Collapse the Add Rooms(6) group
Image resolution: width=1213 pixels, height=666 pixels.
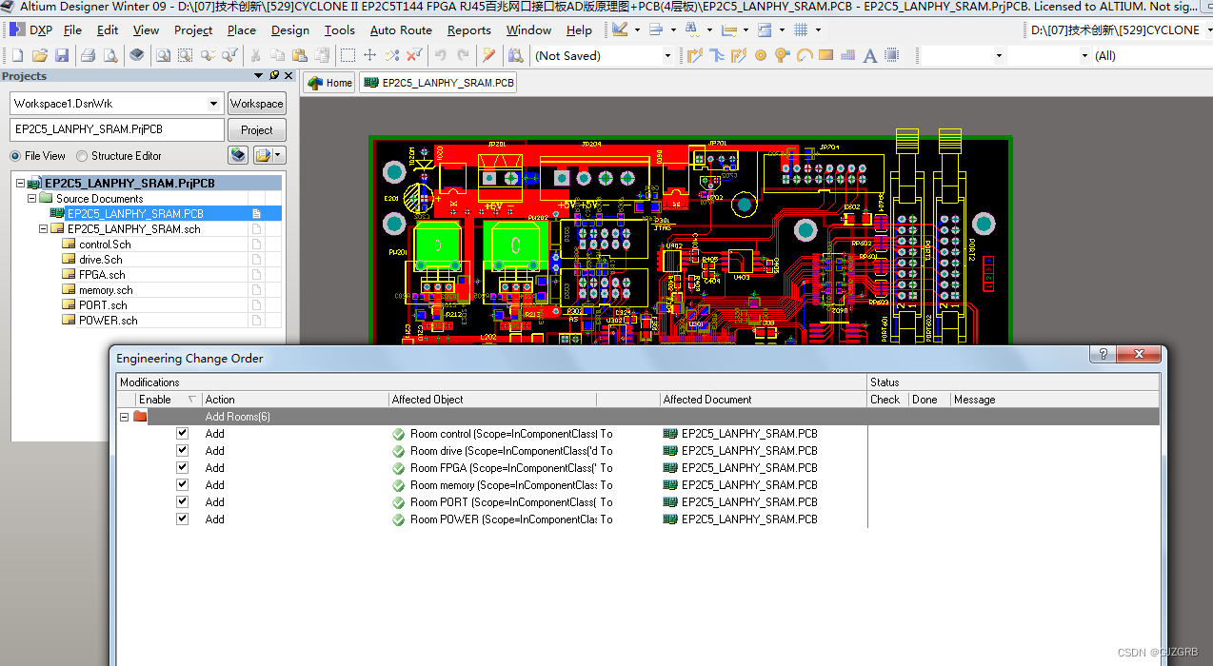click(125, 417)
